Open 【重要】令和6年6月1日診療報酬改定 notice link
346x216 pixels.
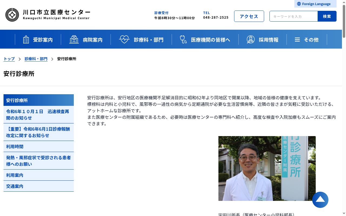point(39,132)
